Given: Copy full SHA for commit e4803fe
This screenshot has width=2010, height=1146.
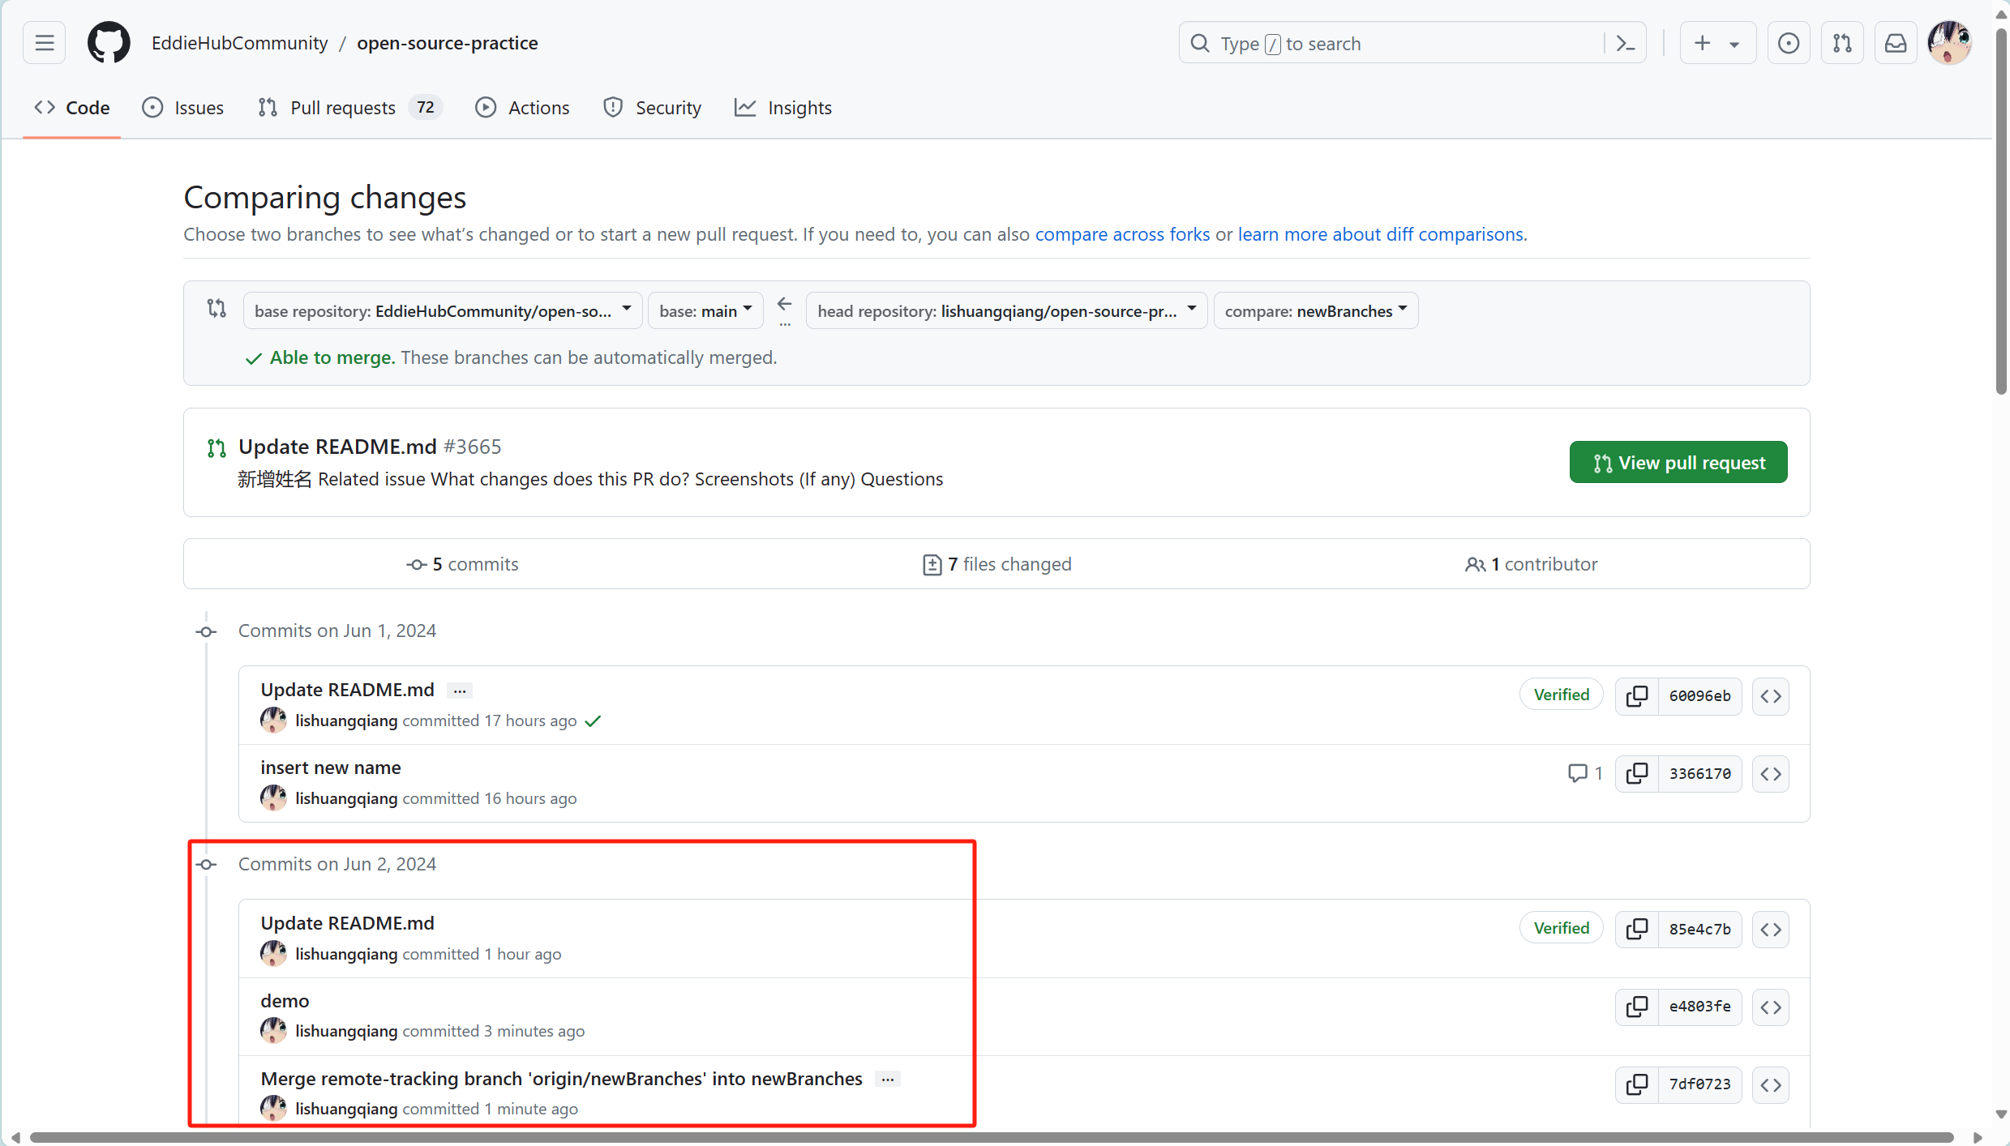Looking at the screenshot, I should tap(1637, 1007).
